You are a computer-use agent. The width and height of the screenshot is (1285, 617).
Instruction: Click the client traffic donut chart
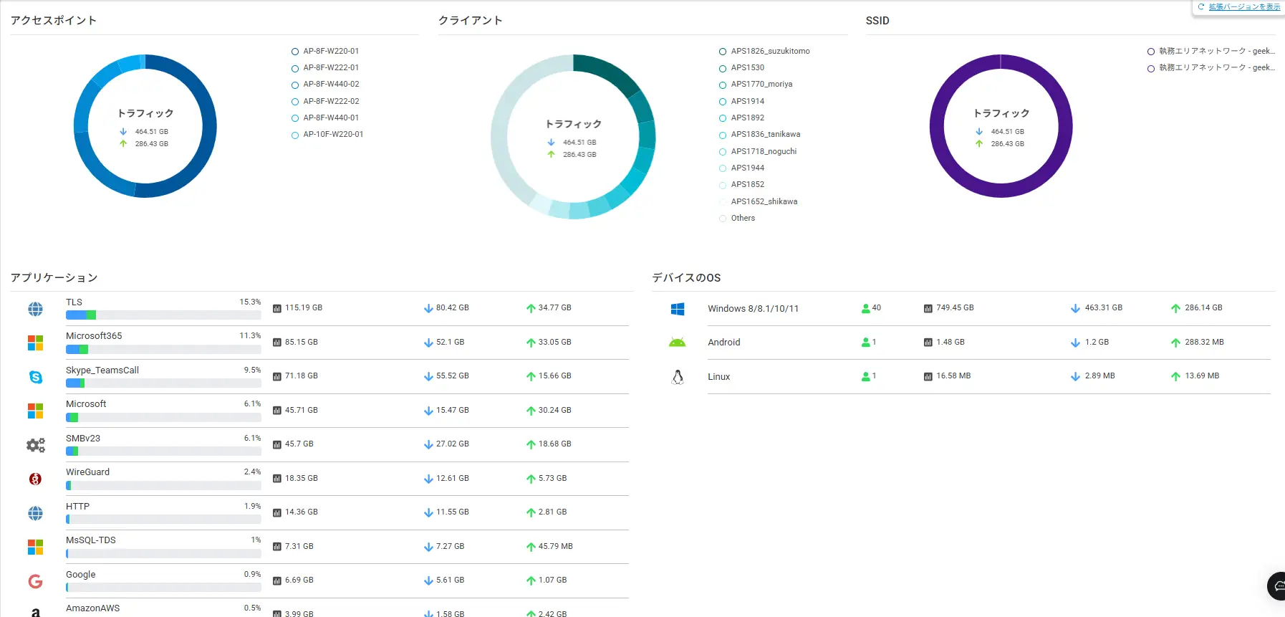[573, 137]
